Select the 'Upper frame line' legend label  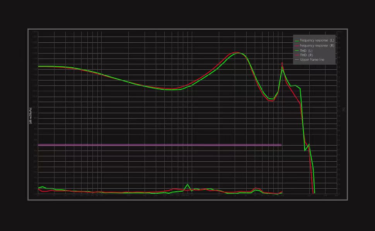[x=312, y=60]
